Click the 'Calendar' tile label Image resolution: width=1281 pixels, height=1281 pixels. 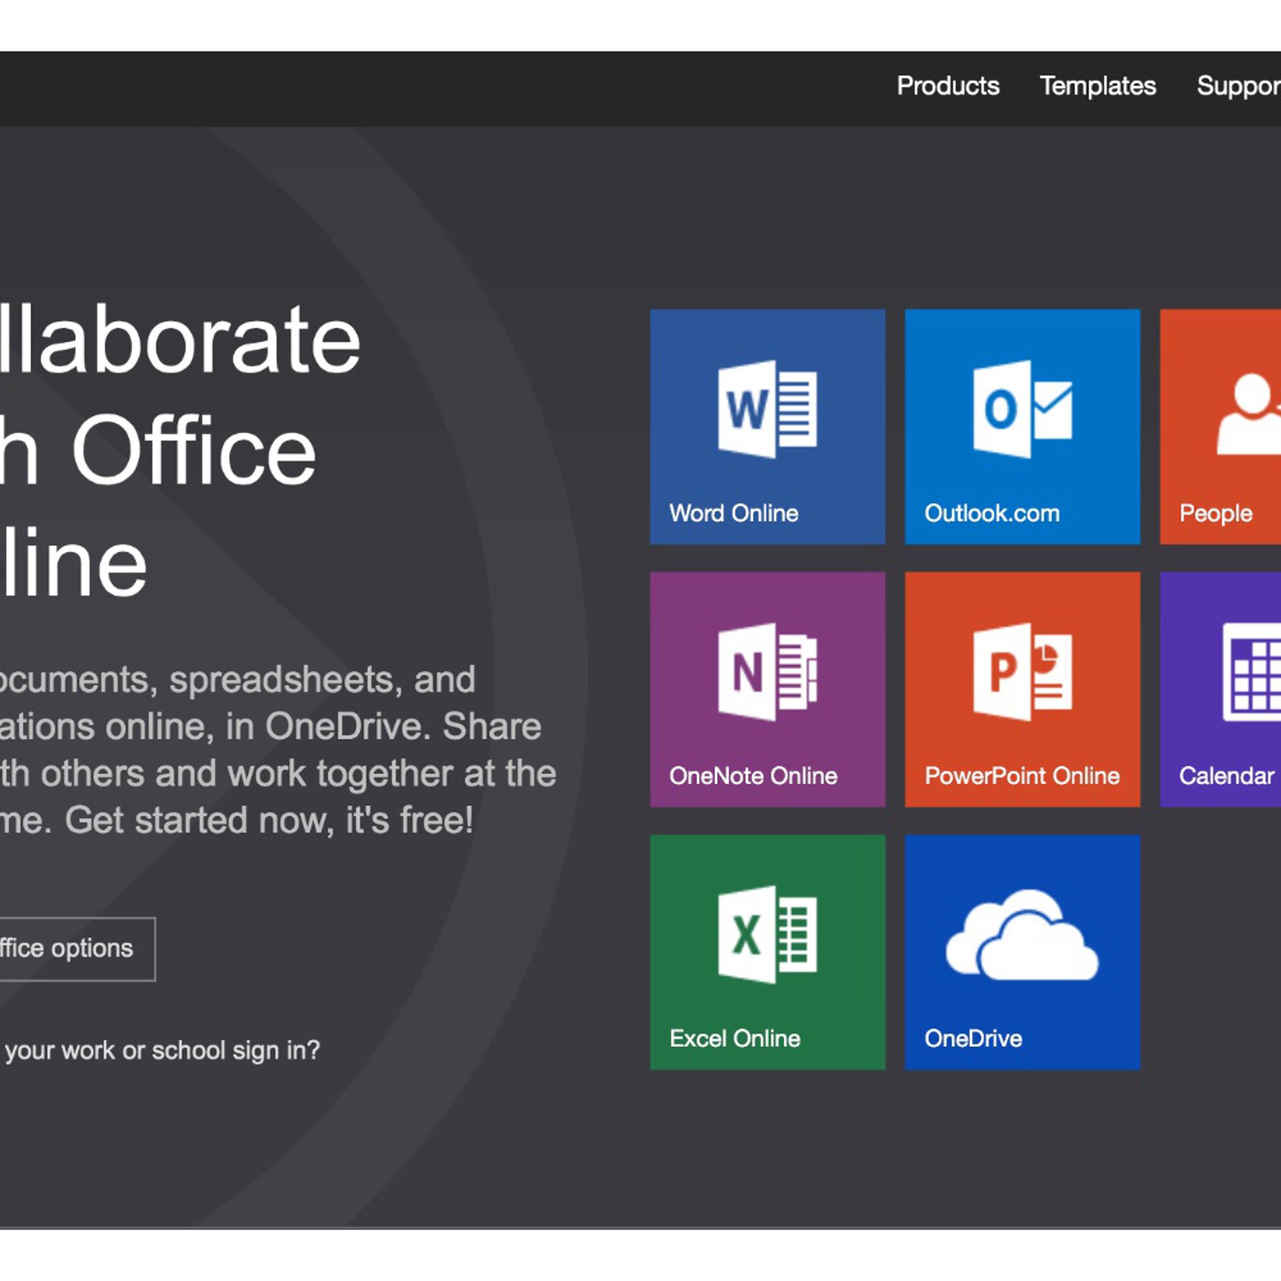click(1227, 776)
